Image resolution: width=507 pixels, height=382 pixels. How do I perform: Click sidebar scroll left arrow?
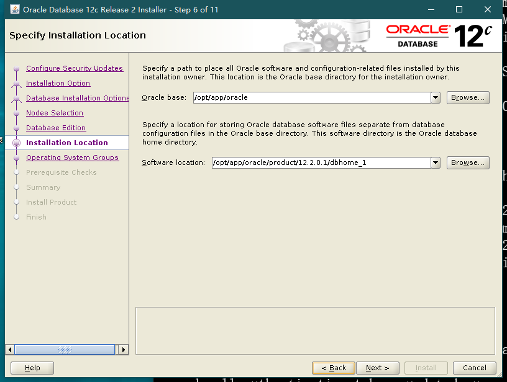(x=10, y=349)
